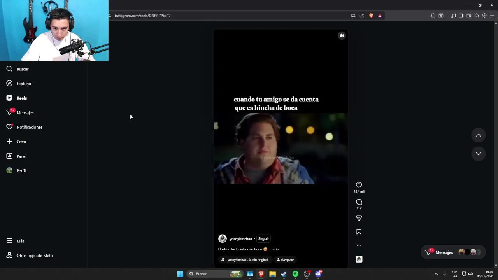Click Crear to make a new post
Image resolution: width=498 pixels, height=280 pixels.
pos(16,142)
